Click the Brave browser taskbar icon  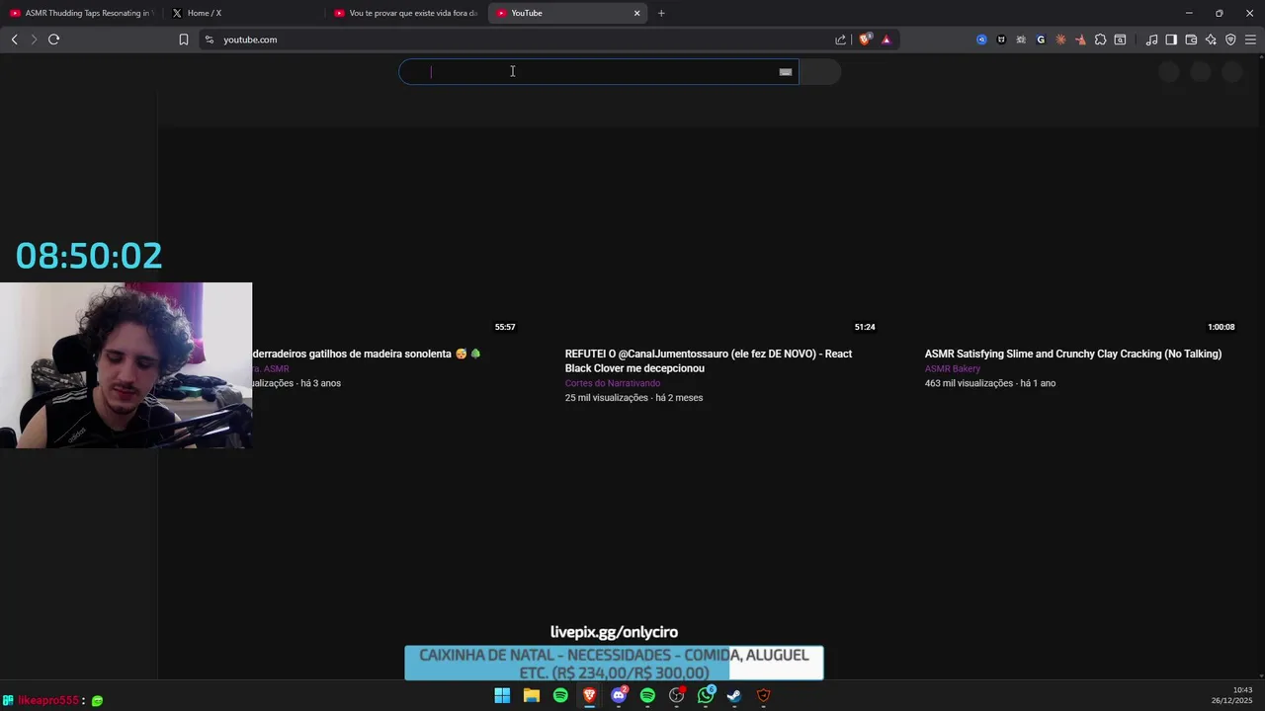pos(589,695)
